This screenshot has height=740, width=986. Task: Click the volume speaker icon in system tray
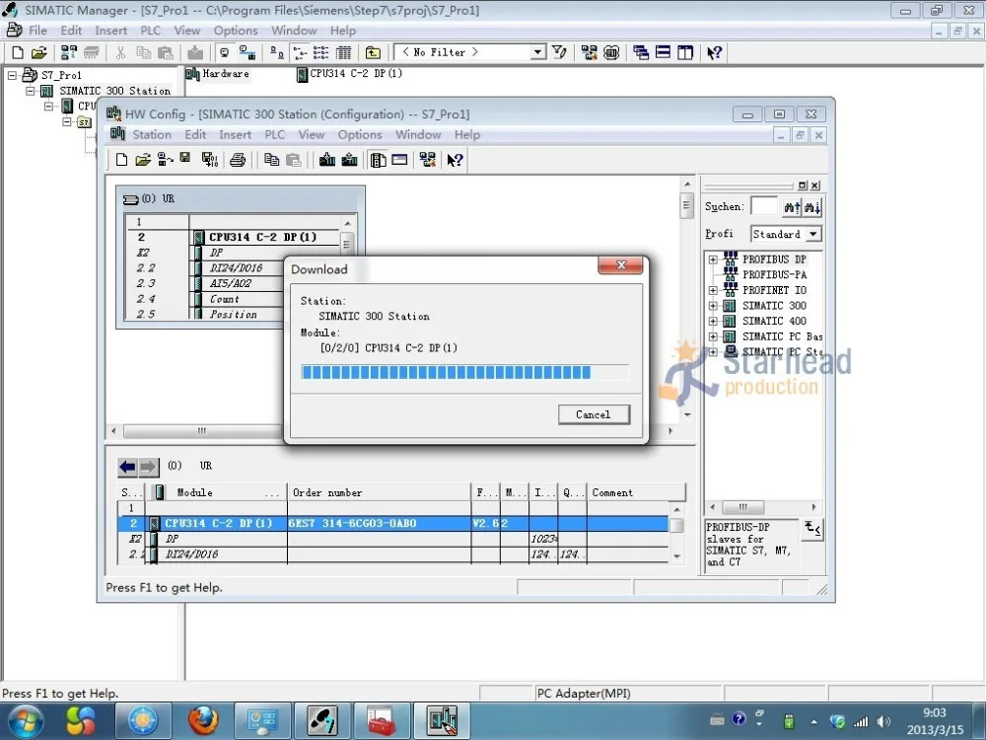(x=883, y=722)
